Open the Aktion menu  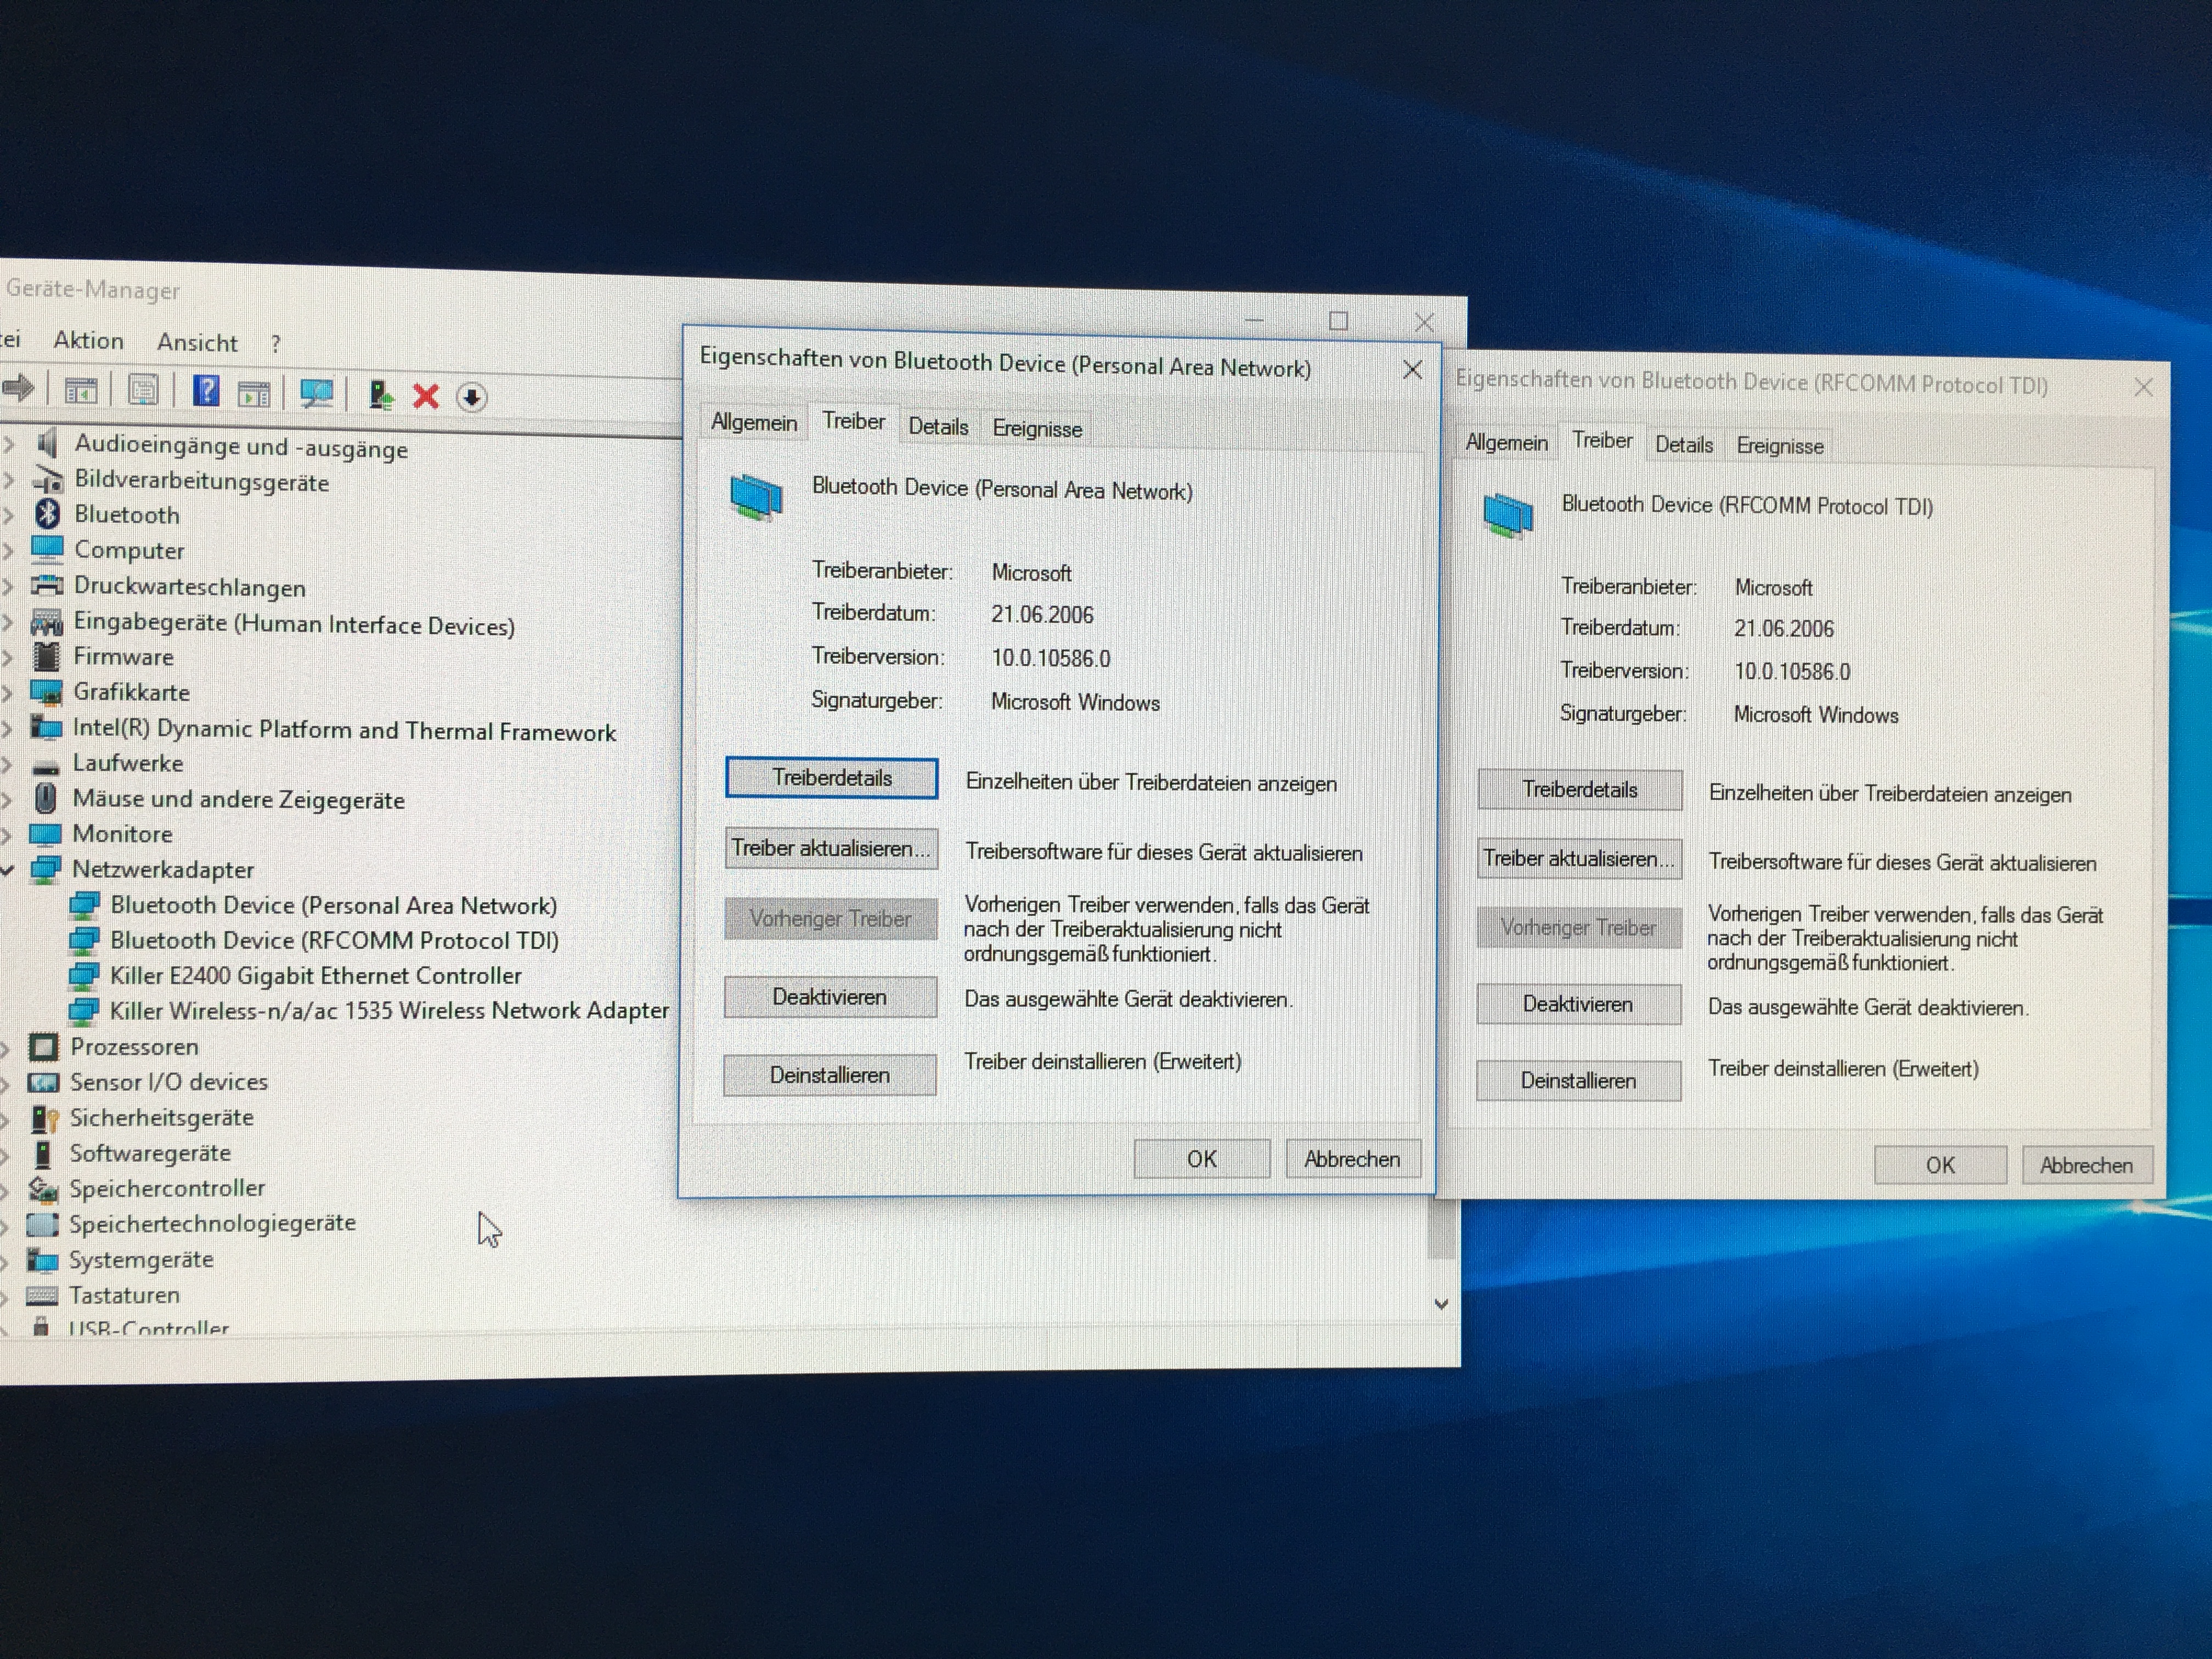pyautogui.click(x=88, y=341)
